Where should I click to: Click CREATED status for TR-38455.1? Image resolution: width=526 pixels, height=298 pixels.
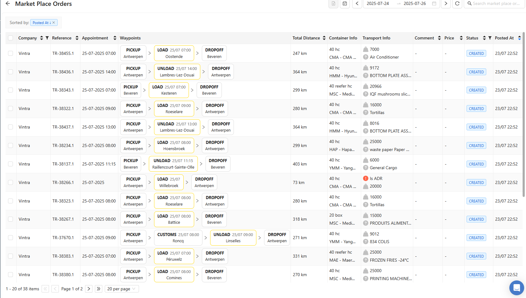[x=476, y=53]
